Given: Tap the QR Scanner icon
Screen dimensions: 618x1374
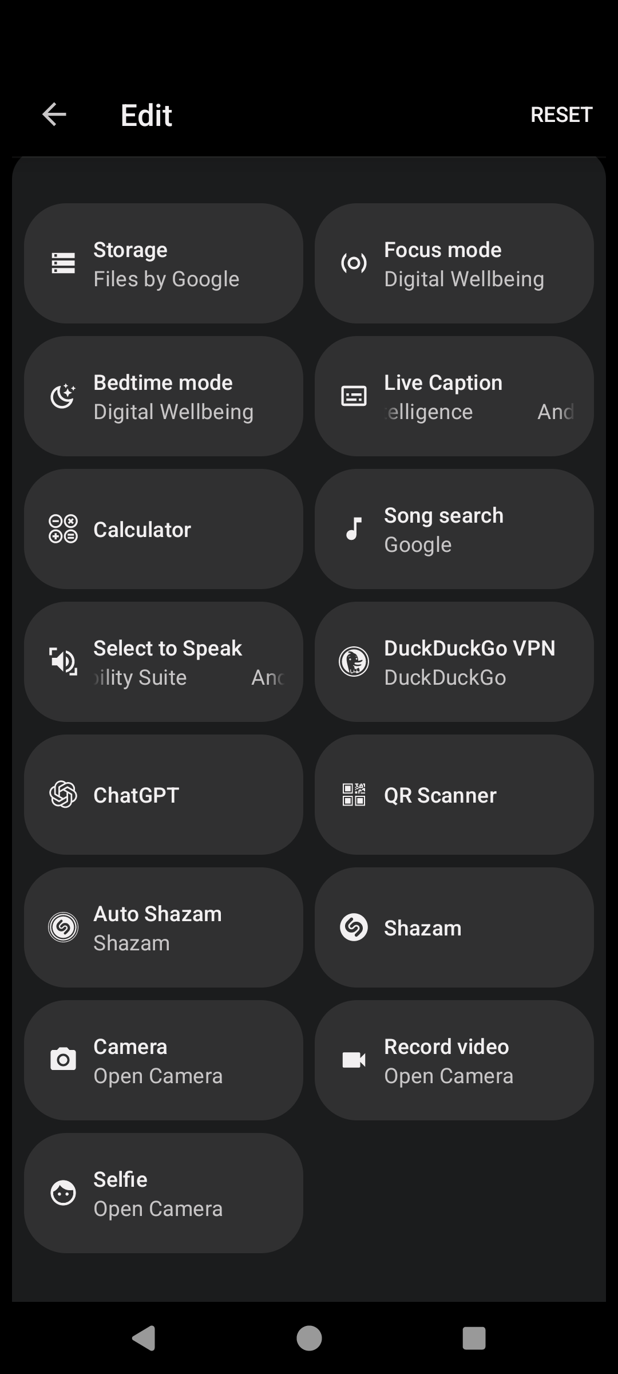Looking at the screenshot, I should 354,795.
